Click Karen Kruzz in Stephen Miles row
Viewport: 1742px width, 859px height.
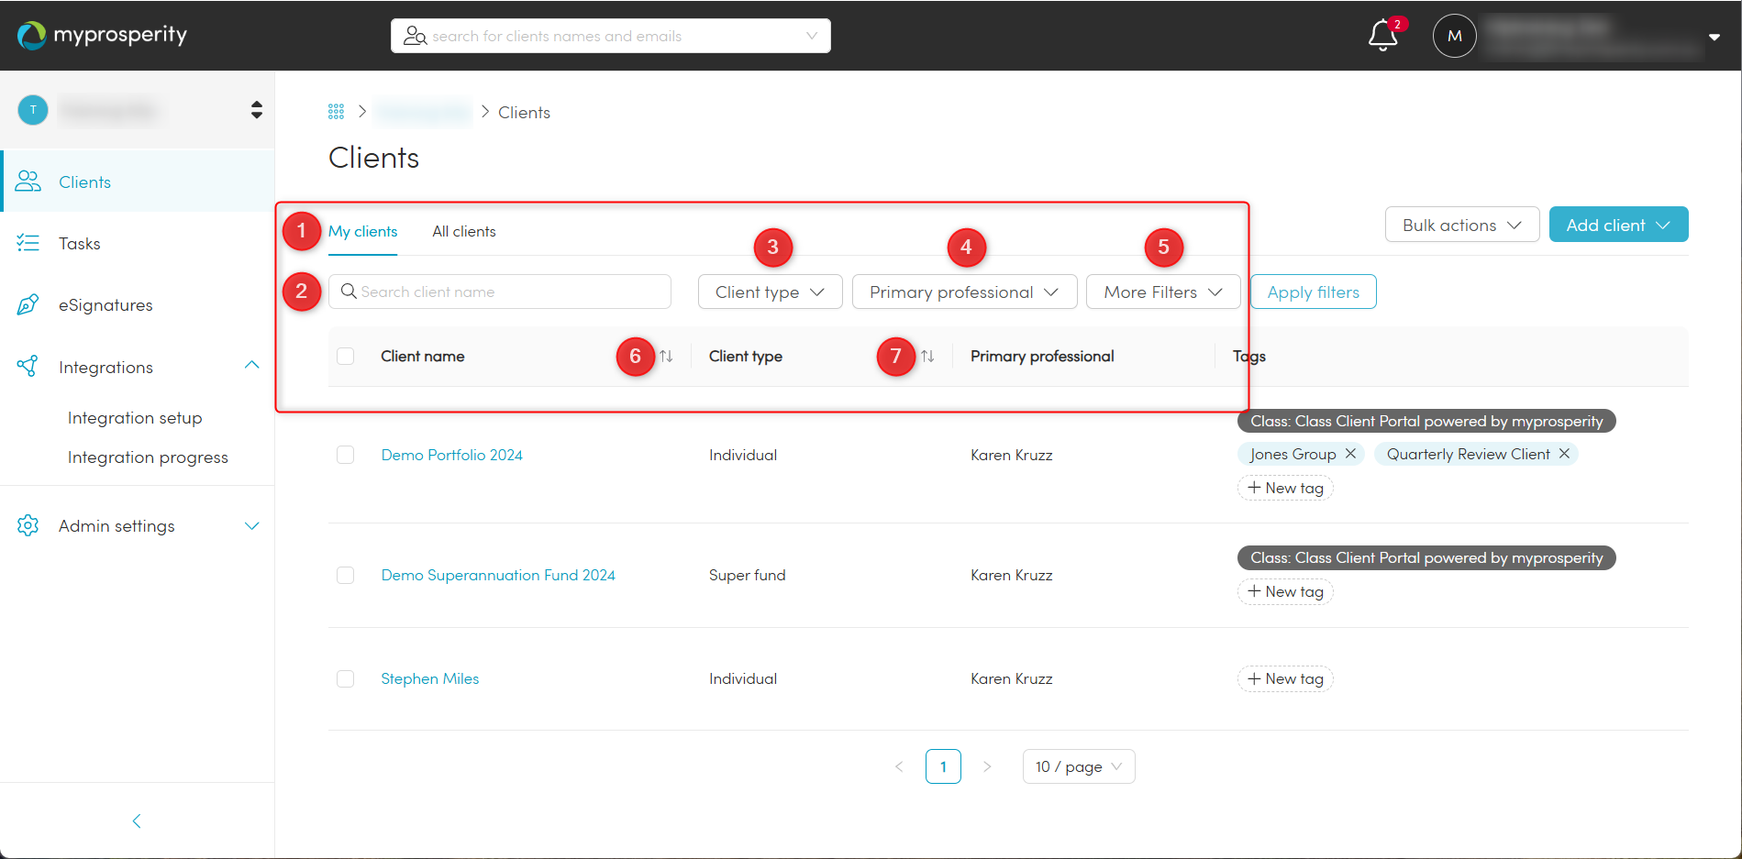click(x=1011, y=678)
